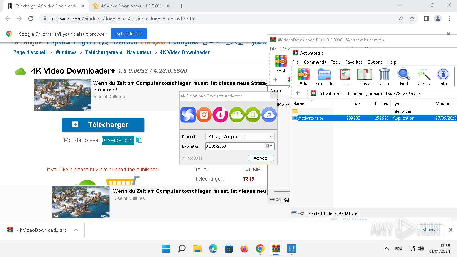Open File Explorer from the taskbar

coord(197,248)
